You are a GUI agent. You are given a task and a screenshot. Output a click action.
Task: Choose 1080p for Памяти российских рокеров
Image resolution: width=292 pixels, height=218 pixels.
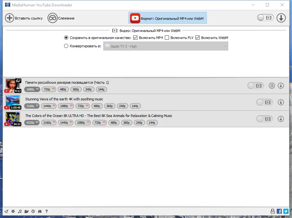[32, 90]
